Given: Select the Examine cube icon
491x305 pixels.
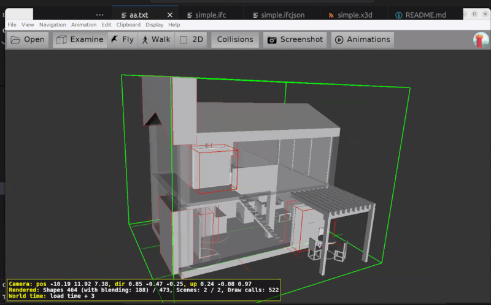Looking at the screenshot, I should coord(61,40).
